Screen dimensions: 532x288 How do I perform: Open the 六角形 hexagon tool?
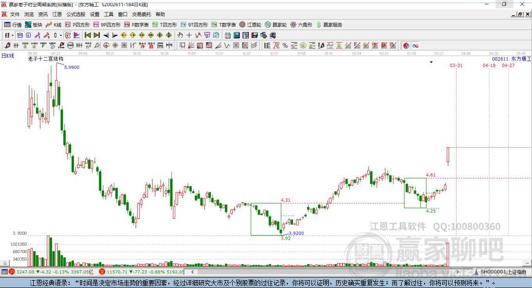pyautogui.click(x=301, y=25)
